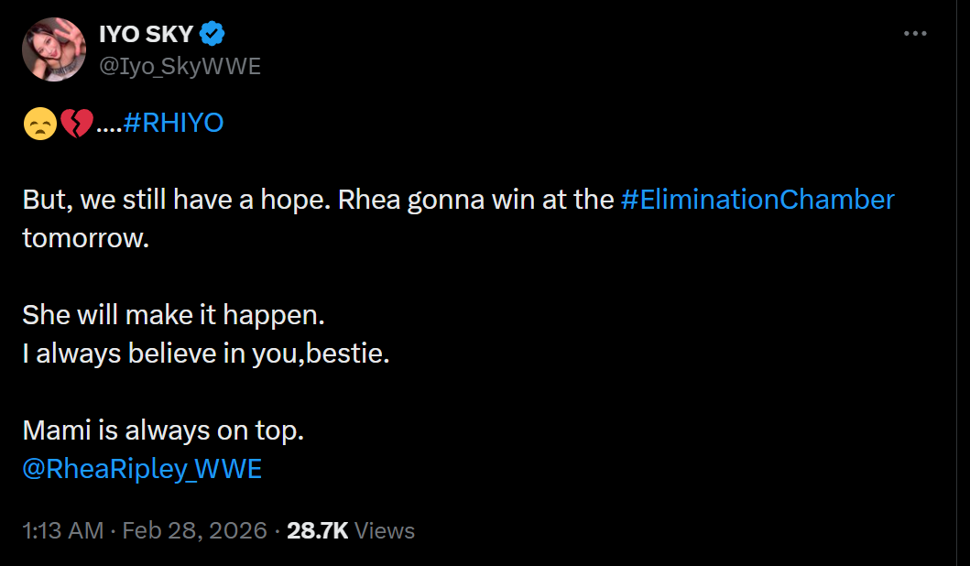Open the IYO SKY display name link
Image resolution: width=970 pixels, height=566 pixels.
[x=146, y=35]
